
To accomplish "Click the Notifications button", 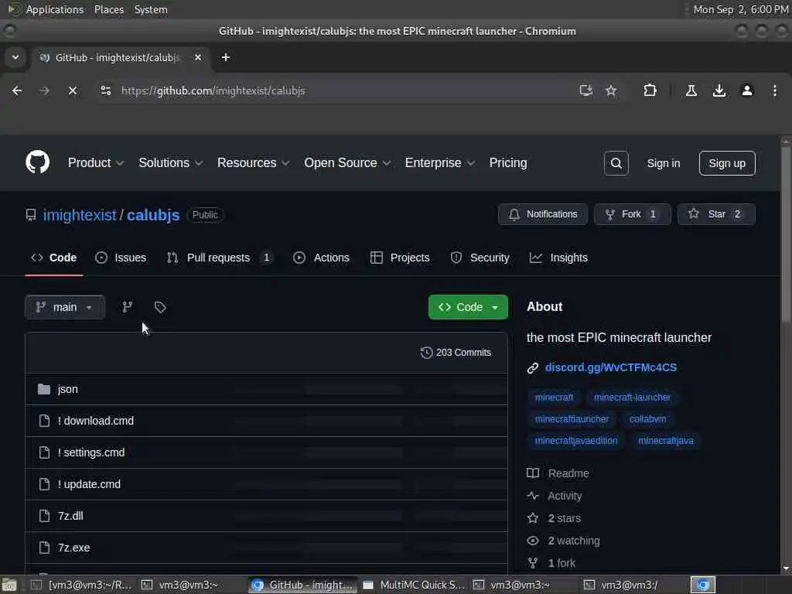I will pyautogui.click(x=542, y=214).
